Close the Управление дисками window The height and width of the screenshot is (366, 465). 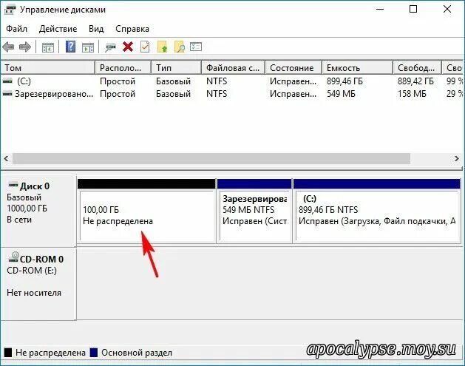tap(447, 9)
